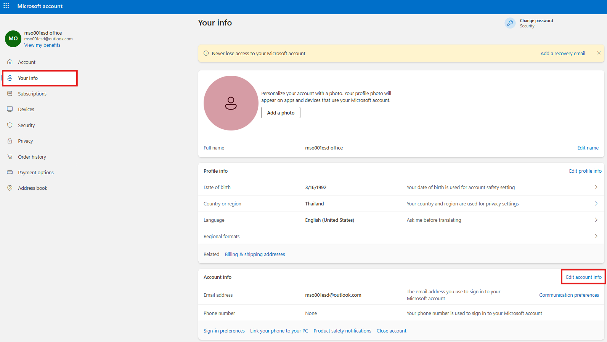Expand the Language row chevron
607x342 pixels.
pyautogui.click(x=596, y=220)
